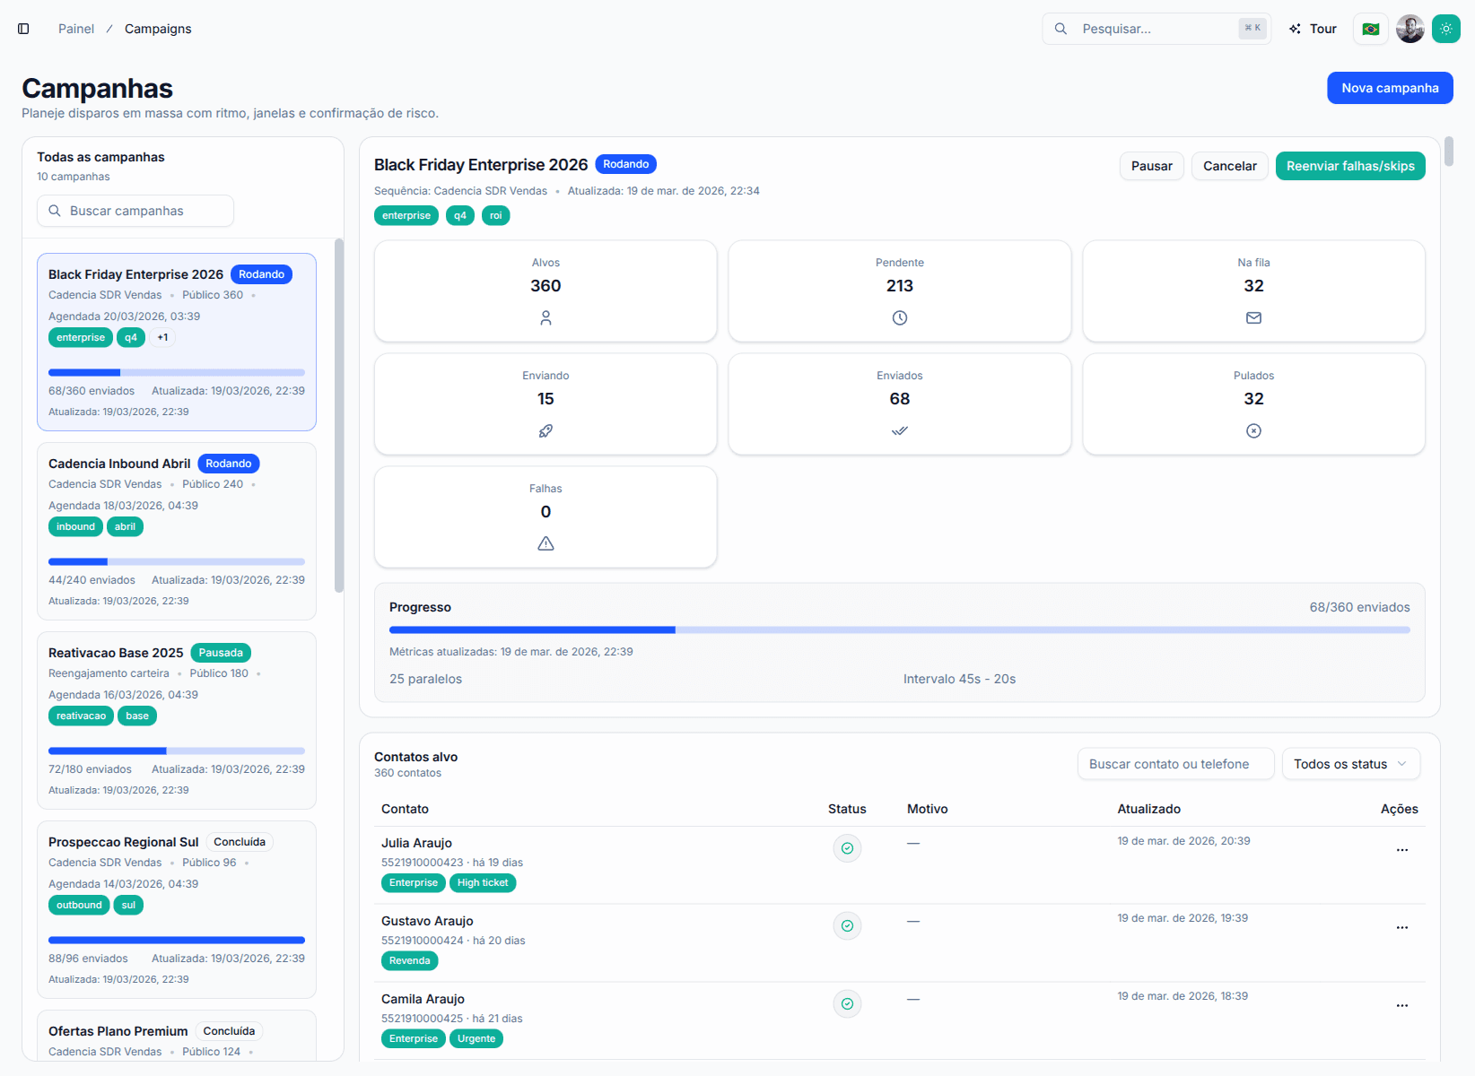This screenshot has width=1475, height=1076.
Task: Click the Alvos person icon
Action: 545,318
